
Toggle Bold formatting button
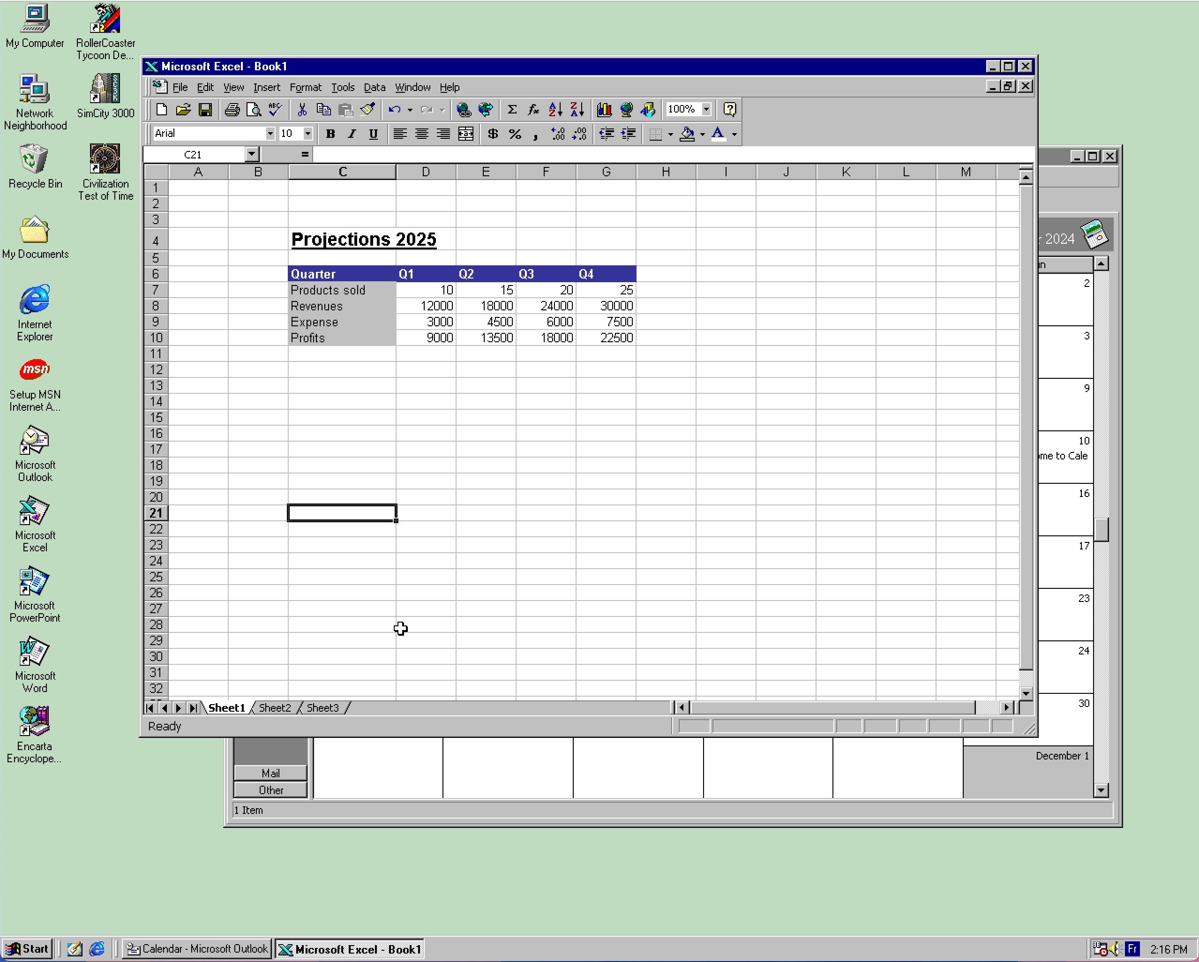click(x=330, y=134)
